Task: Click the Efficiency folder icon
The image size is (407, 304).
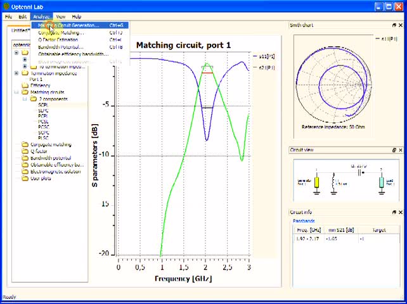Action: pos(25,85)
